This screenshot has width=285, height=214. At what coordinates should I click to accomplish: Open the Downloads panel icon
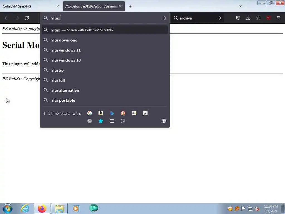[x=248, y=18]
